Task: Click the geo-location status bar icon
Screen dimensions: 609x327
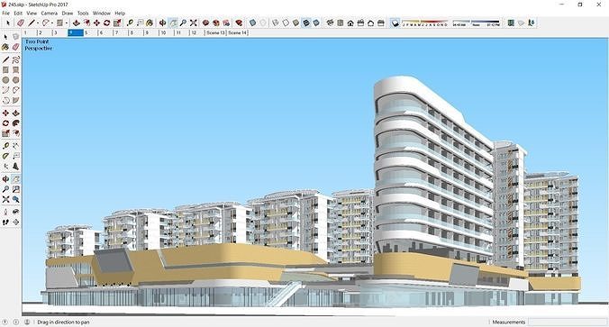Action: (x=5, y=322)
